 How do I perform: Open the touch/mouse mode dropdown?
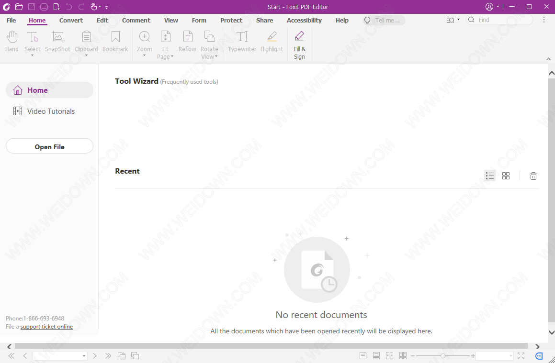[96, 6]
